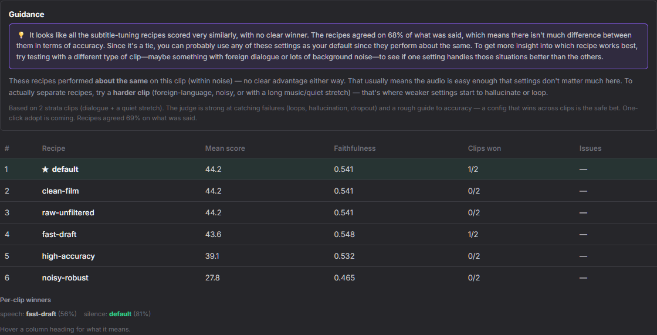Select the 'noisy-robust' recipe name
The height and width of the screenshot is (335, 657).
pyautogui.click(x=65, y=278)
